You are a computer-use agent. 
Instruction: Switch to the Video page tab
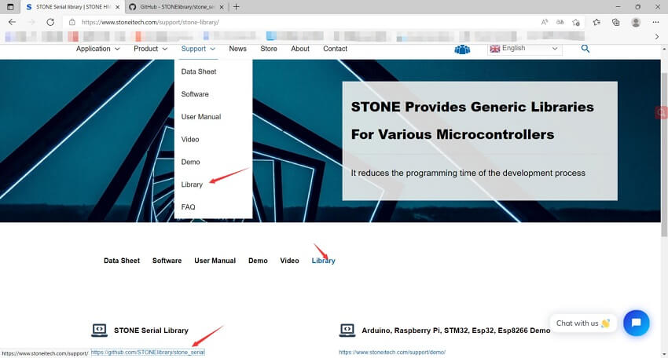290,261
